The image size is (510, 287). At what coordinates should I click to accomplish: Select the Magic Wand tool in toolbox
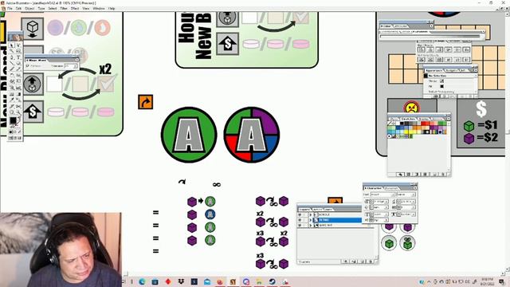12,51
